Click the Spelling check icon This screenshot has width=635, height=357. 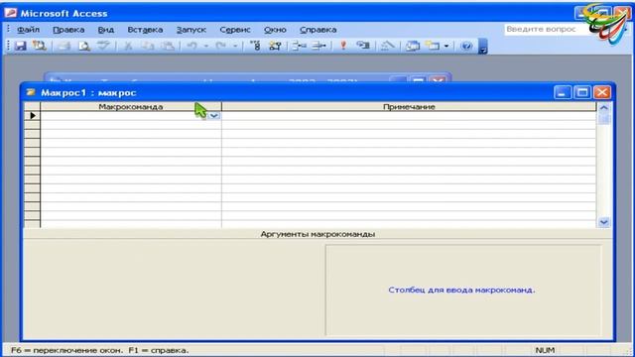coord(103,46)
